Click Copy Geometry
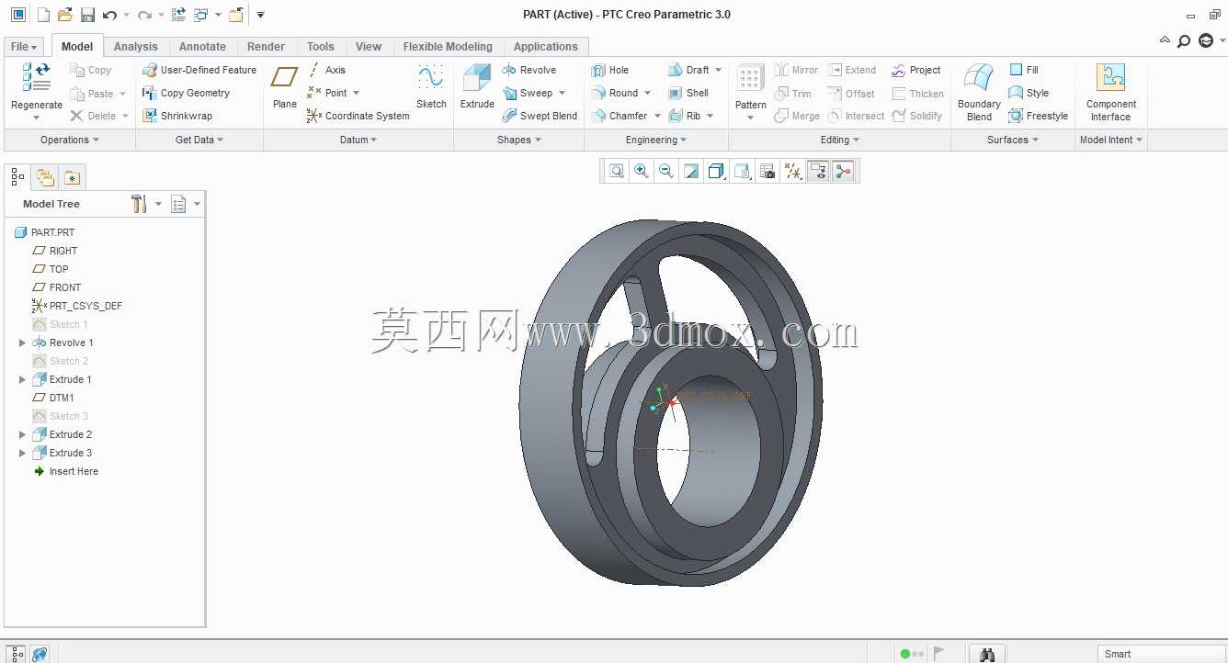The width and height of the screenshot is (1228, 663). tap(187, 93)
